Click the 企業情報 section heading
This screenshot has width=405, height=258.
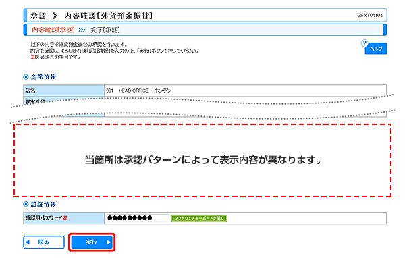click(43, 77)
